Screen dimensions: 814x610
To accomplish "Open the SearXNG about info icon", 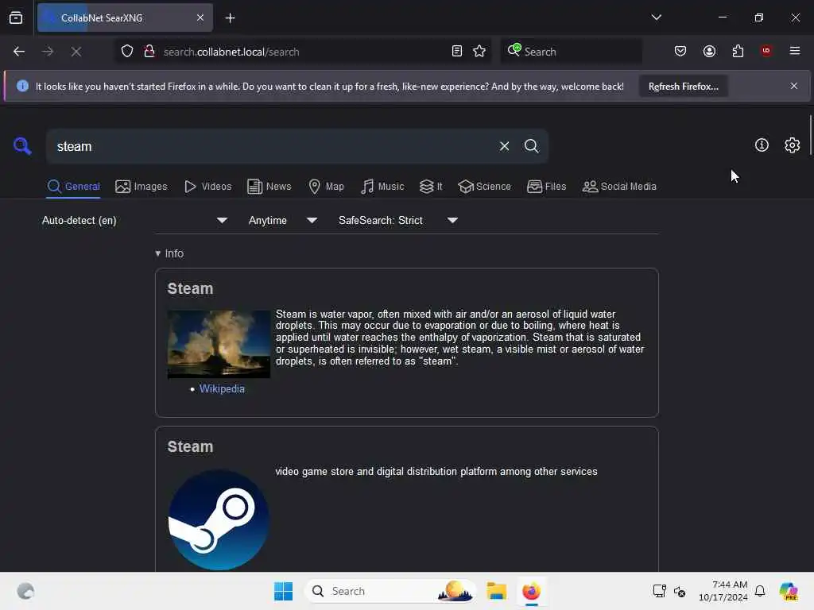I will coord(761,145).
